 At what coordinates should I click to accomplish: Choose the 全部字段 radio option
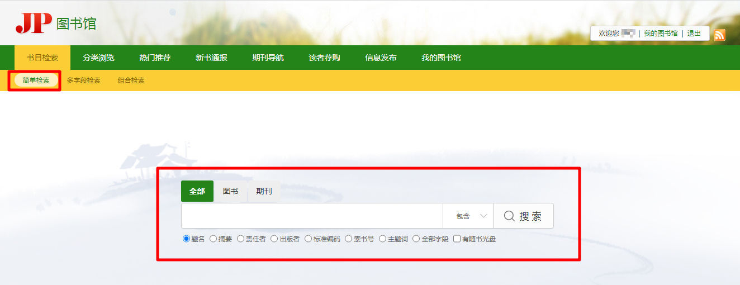pyautogui.click(x=416, y=239)
